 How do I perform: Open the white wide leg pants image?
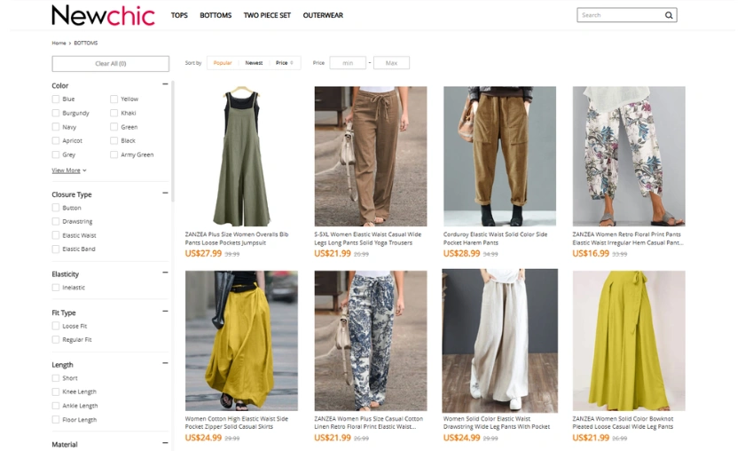500,341
